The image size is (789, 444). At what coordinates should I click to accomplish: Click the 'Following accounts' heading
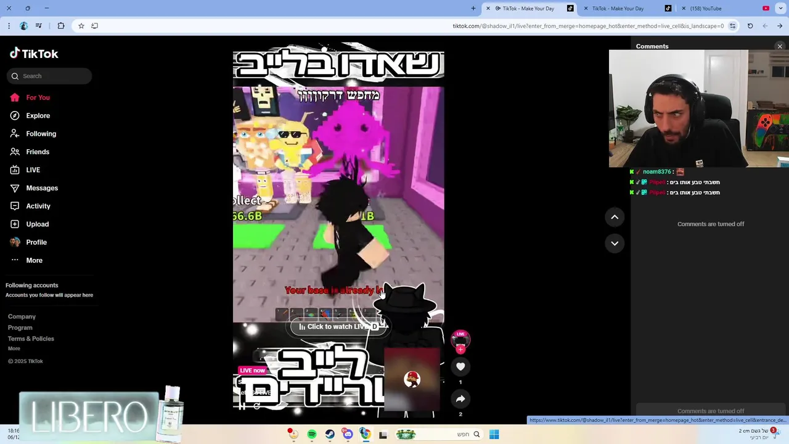(x=32, y=286)
